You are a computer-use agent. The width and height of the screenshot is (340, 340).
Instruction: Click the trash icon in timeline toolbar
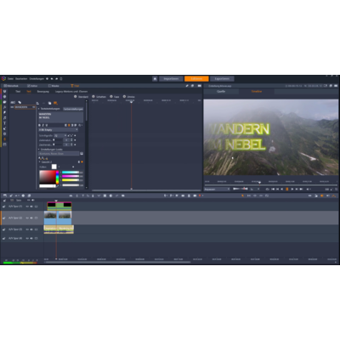pyautogui.click(x=189, y=195)
